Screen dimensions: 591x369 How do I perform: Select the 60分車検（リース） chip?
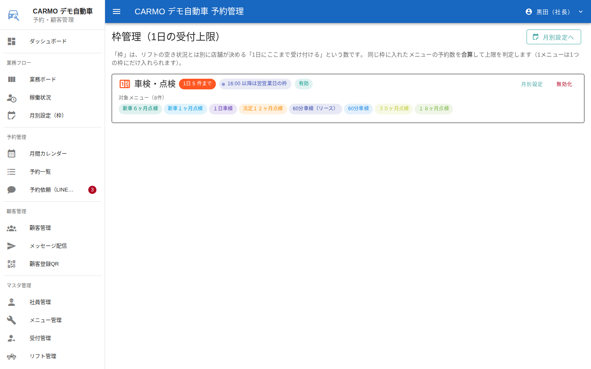click(316, 109)
